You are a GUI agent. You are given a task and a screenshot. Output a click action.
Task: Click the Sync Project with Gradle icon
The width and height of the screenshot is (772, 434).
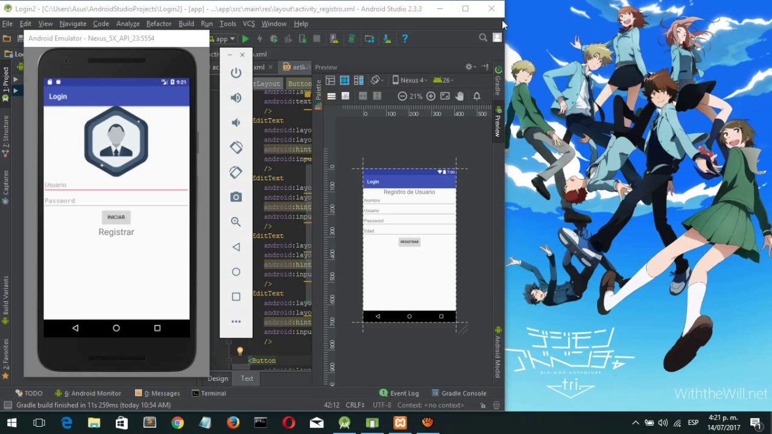pyautogui.click(x=352, y=39)
